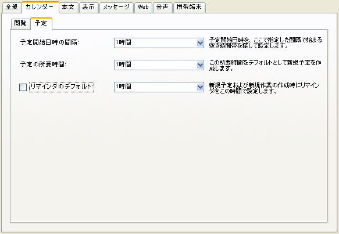Click the リマインダのデフォルト label text
The height and width of the screenshot is (234, 339).
[62, 87]
